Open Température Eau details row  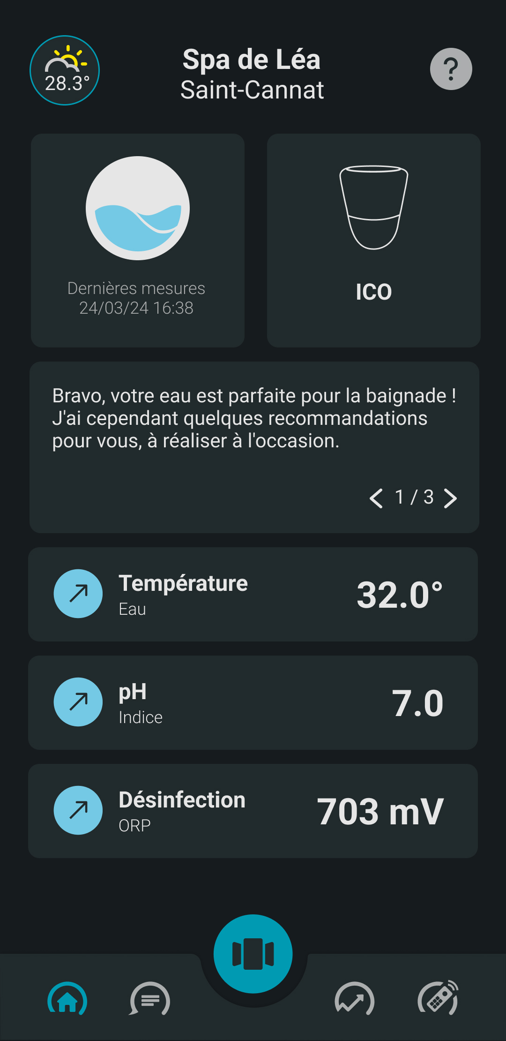tap(253, 594)
